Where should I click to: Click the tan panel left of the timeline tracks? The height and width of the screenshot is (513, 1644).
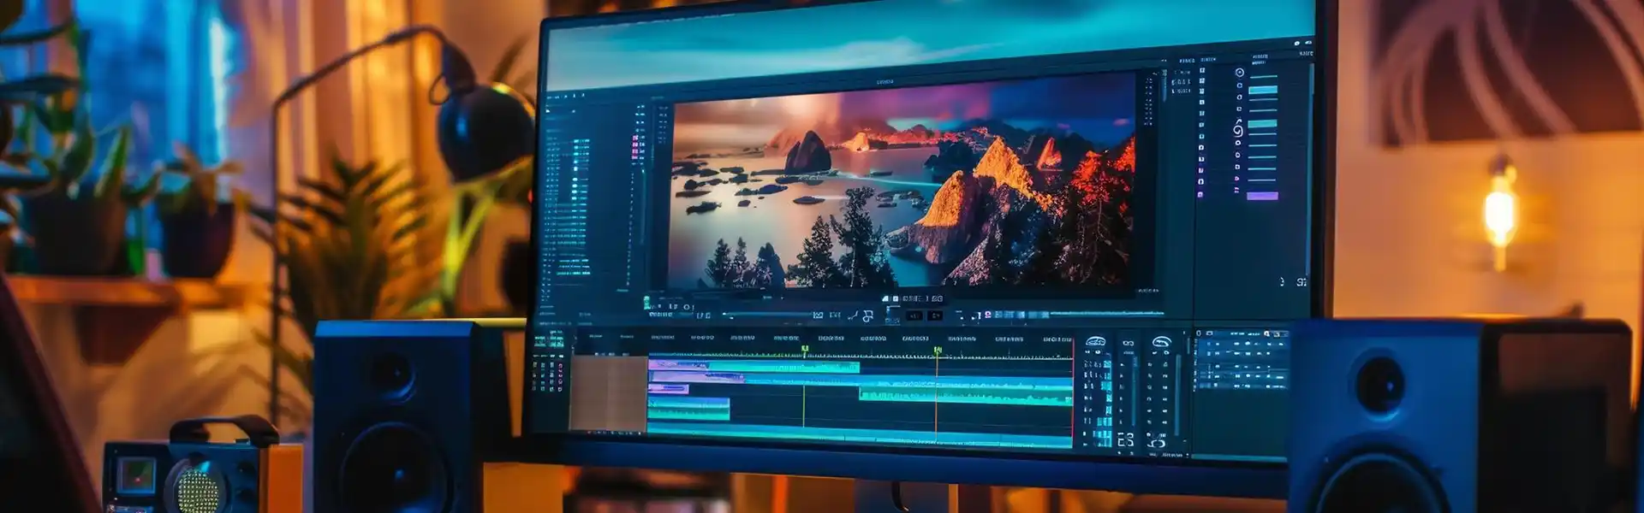coord(608,393)
